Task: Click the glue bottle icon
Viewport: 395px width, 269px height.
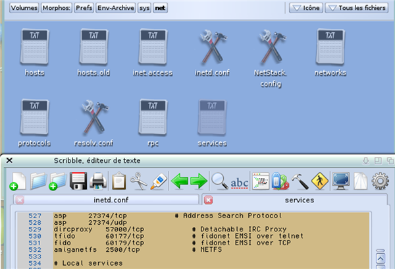Action: [x=159, y=181]
